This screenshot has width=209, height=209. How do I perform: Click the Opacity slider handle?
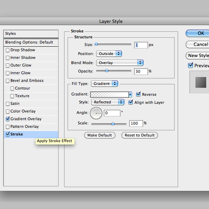point(107,70)
